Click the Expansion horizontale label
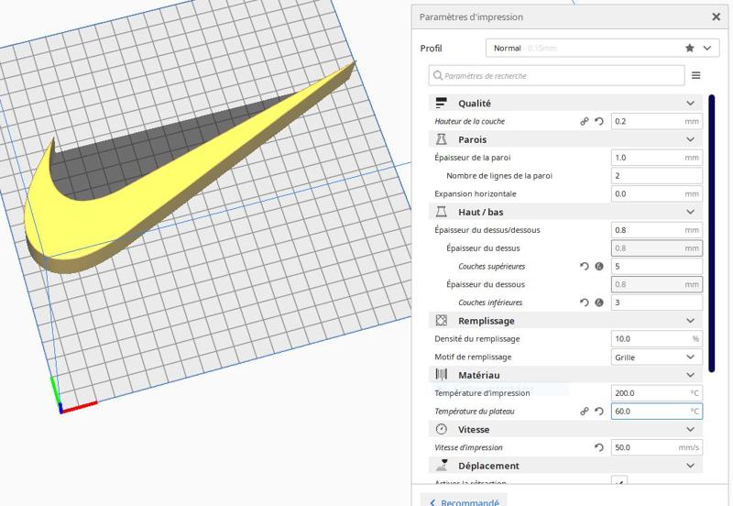 tap(476, 193)
